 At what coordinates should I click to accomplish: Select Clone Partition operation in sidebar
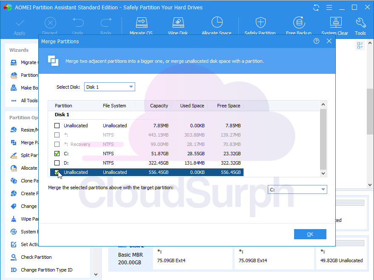pyautogui.click(x=24, y=181)
